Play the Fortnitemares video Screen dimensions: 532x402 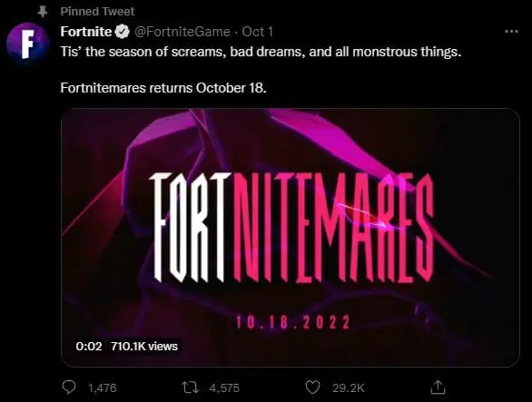291,238
